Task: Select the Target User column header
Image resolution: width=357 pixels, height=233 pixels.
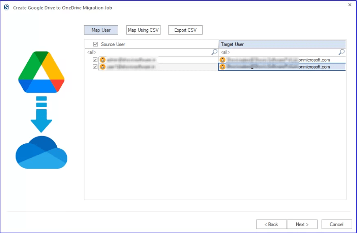Action: [282, 44]
